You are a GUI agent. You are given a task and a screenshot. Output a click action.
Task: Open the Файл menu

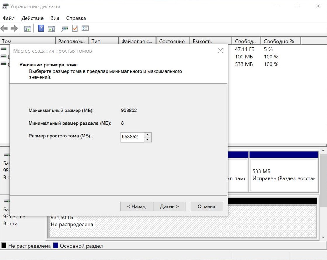[8, 18]
